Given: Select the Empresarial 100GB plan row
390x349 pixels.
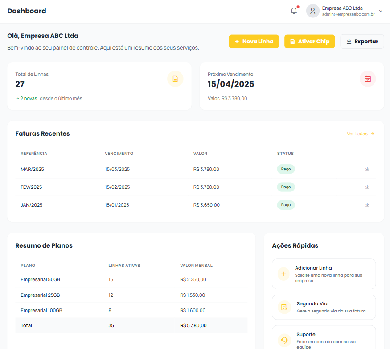Looking at the screenshot, I should tap(131, 310).
